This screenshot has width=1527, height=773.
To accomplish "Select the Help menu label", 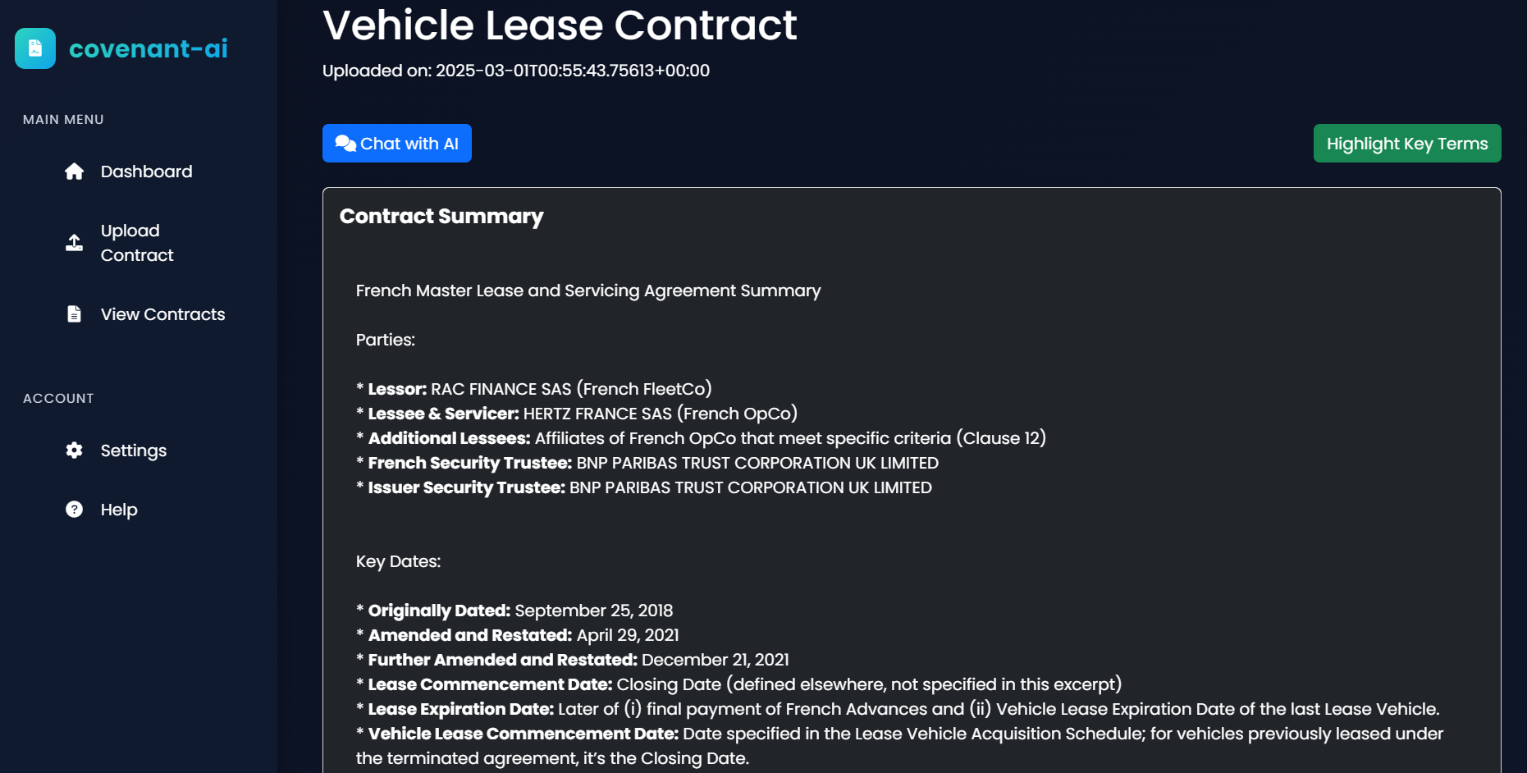I will (x=119, y=510).
